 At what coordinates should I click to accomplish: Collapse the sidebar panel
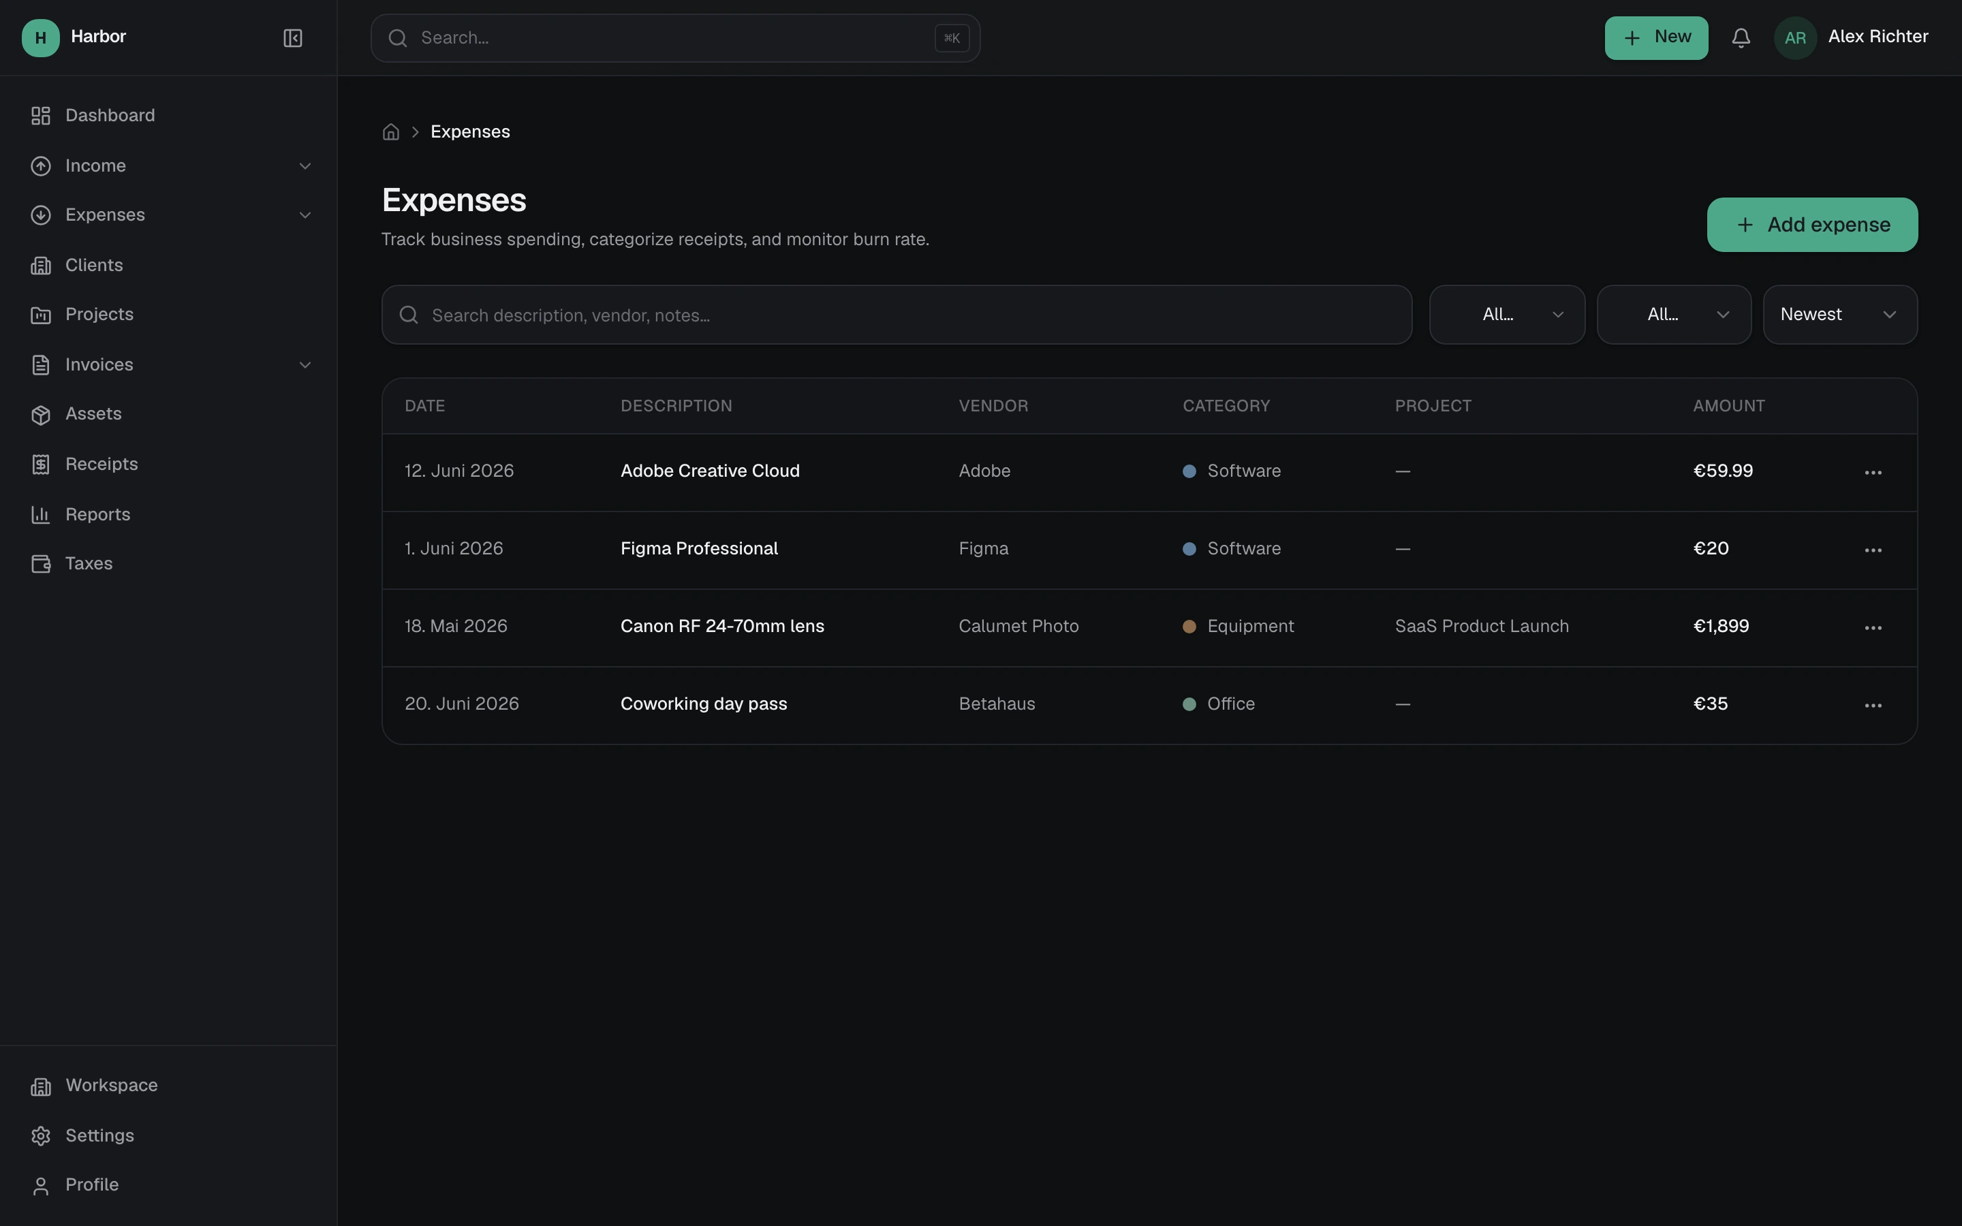pos(293,38)
